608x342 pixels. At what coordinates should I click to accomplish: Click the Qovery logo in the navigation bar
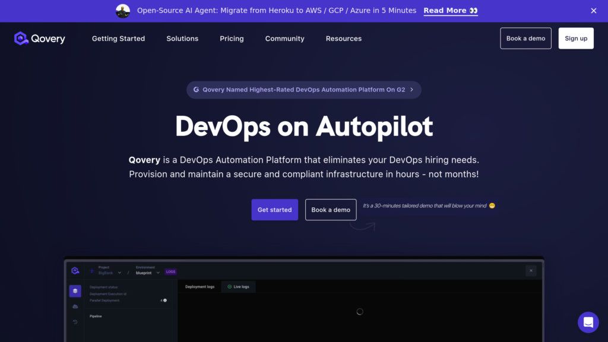[x=39, y=38]
